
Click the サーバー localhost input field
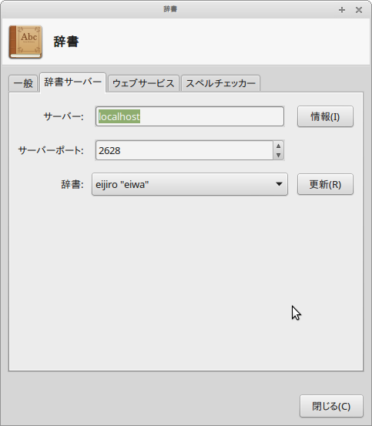pos(189,116)
